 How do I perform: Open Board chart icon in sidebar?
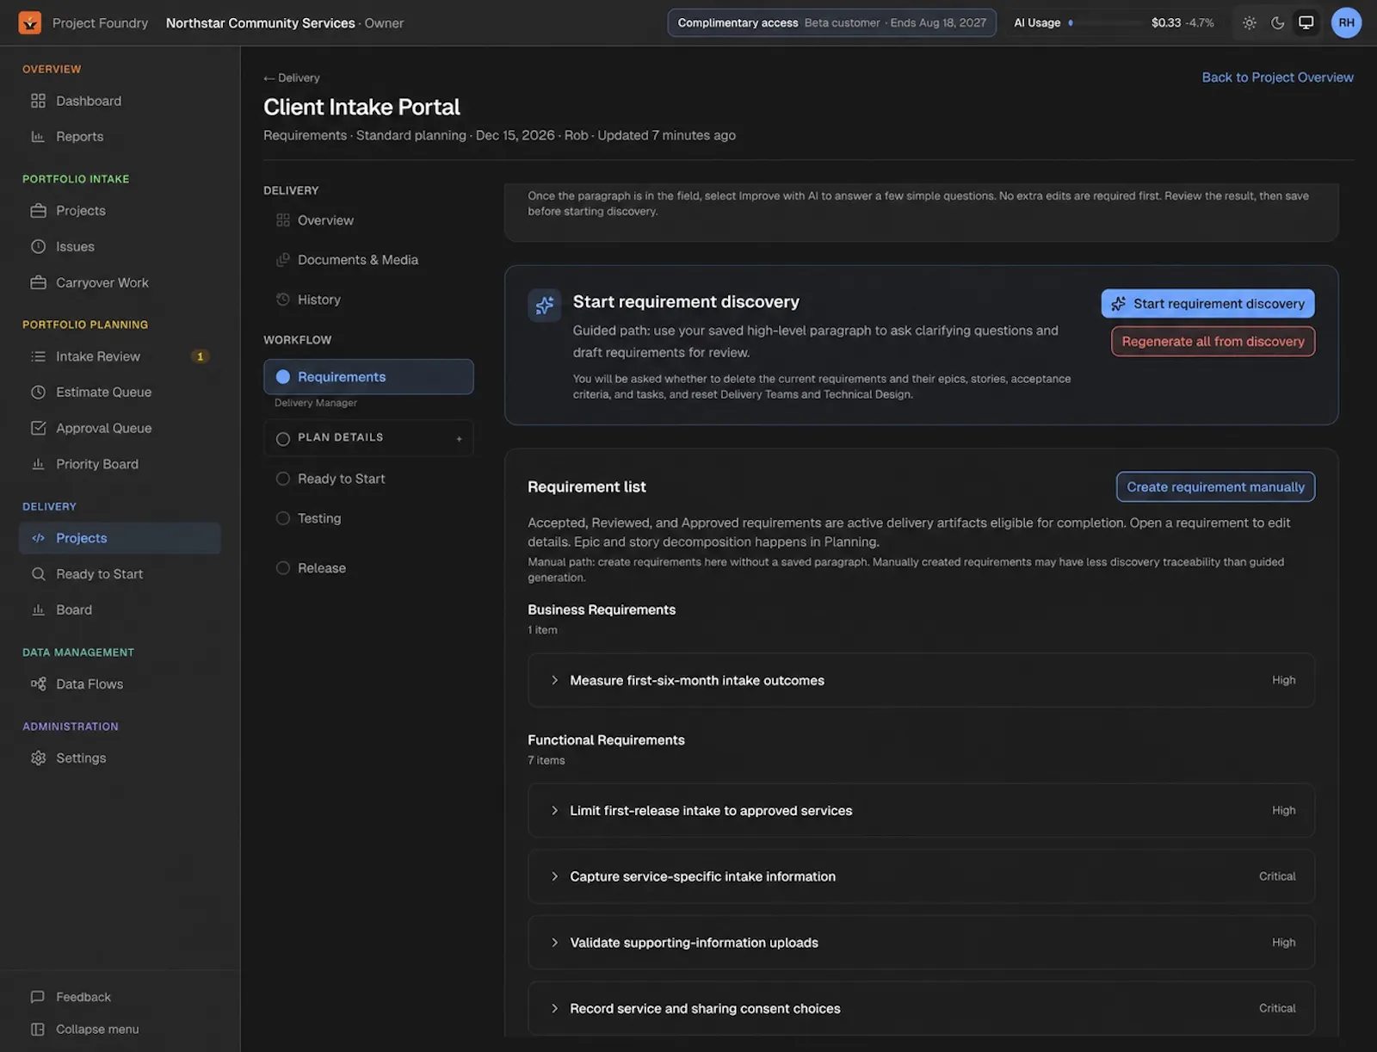coord(38,610)
